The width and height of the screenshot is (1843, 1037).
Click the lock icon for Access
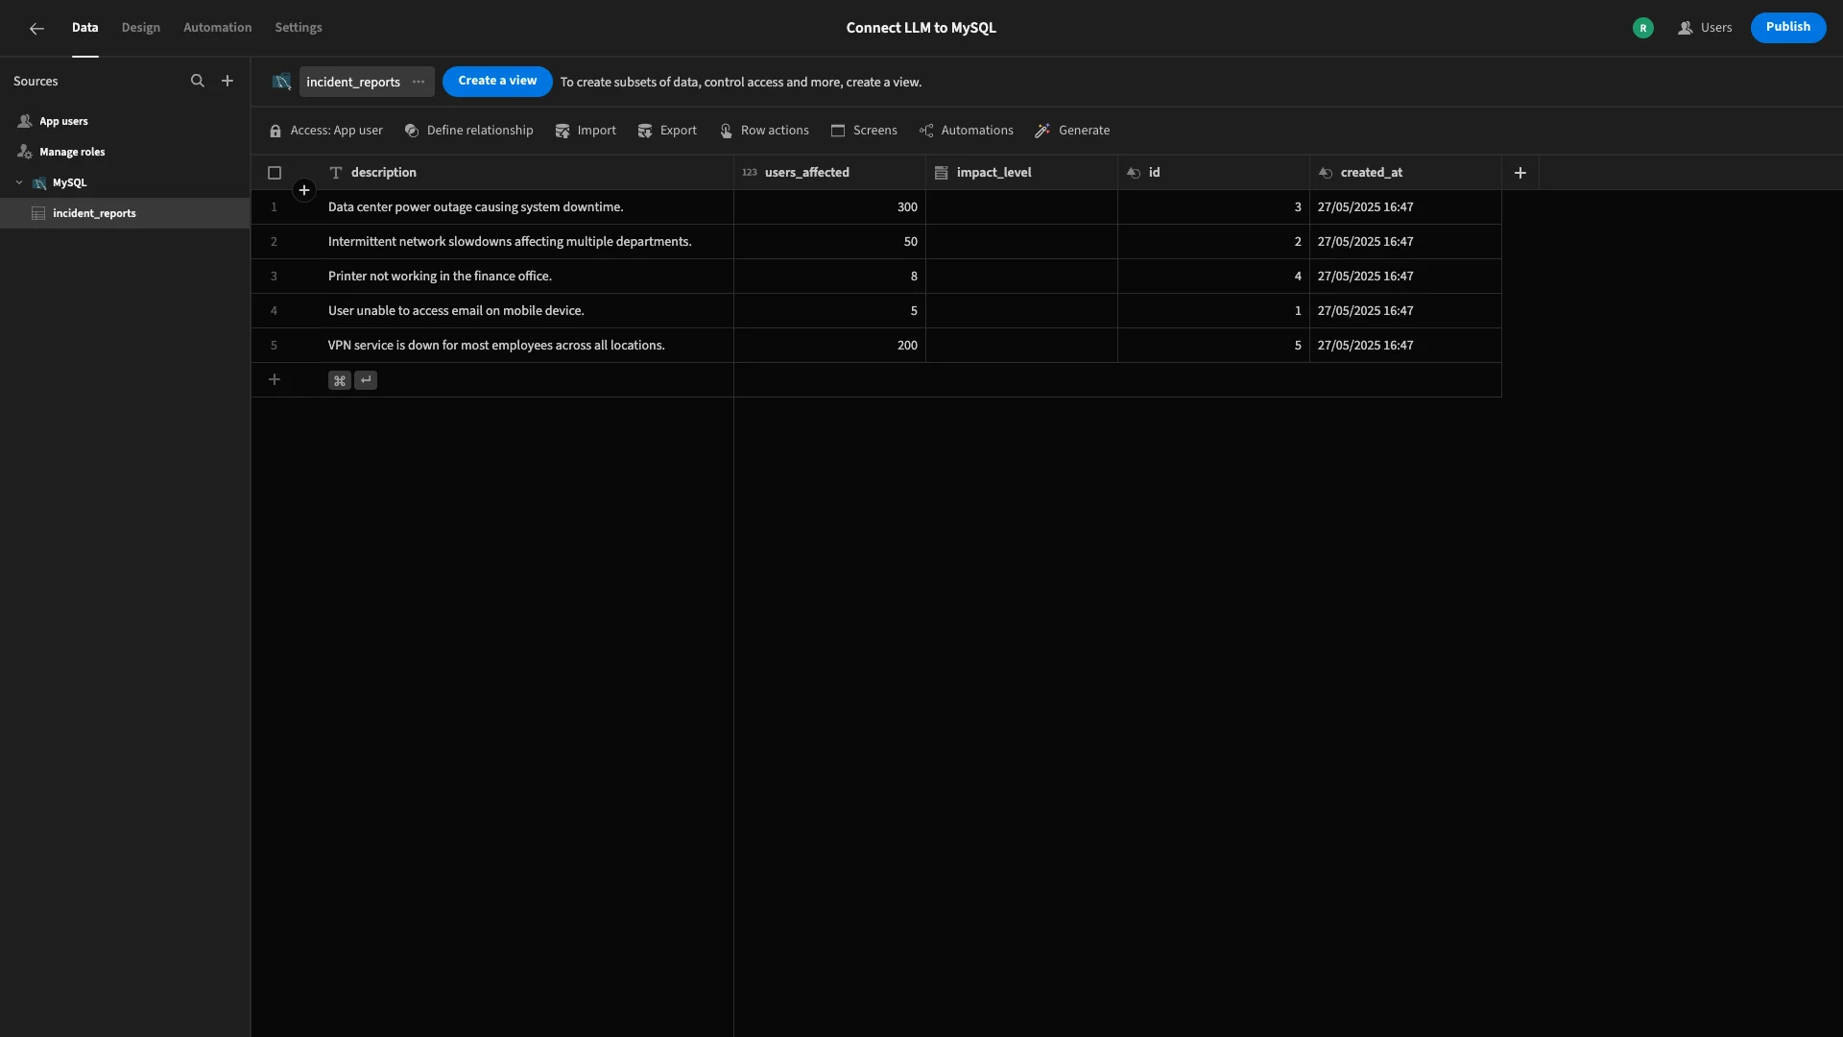pyautogui.click(x=275, y=132)
